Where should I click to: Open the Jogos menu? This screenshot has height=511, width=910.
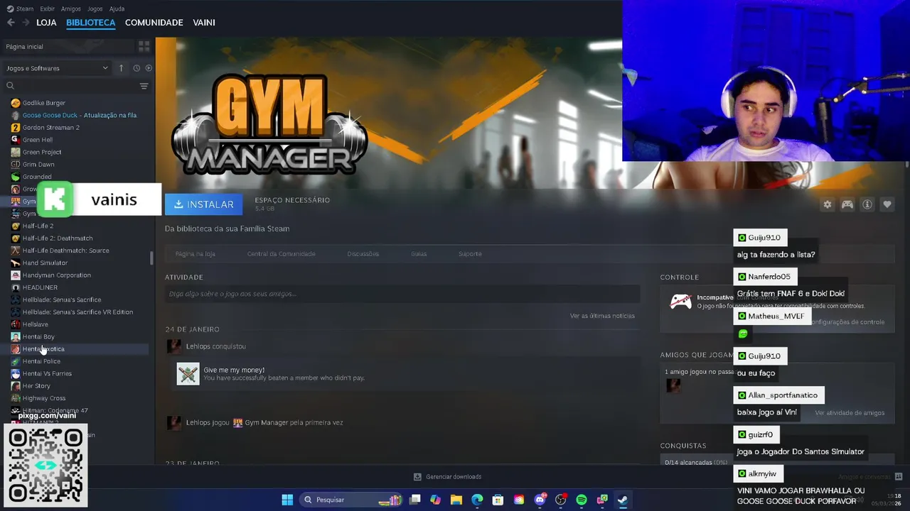[x=95, y=9]
